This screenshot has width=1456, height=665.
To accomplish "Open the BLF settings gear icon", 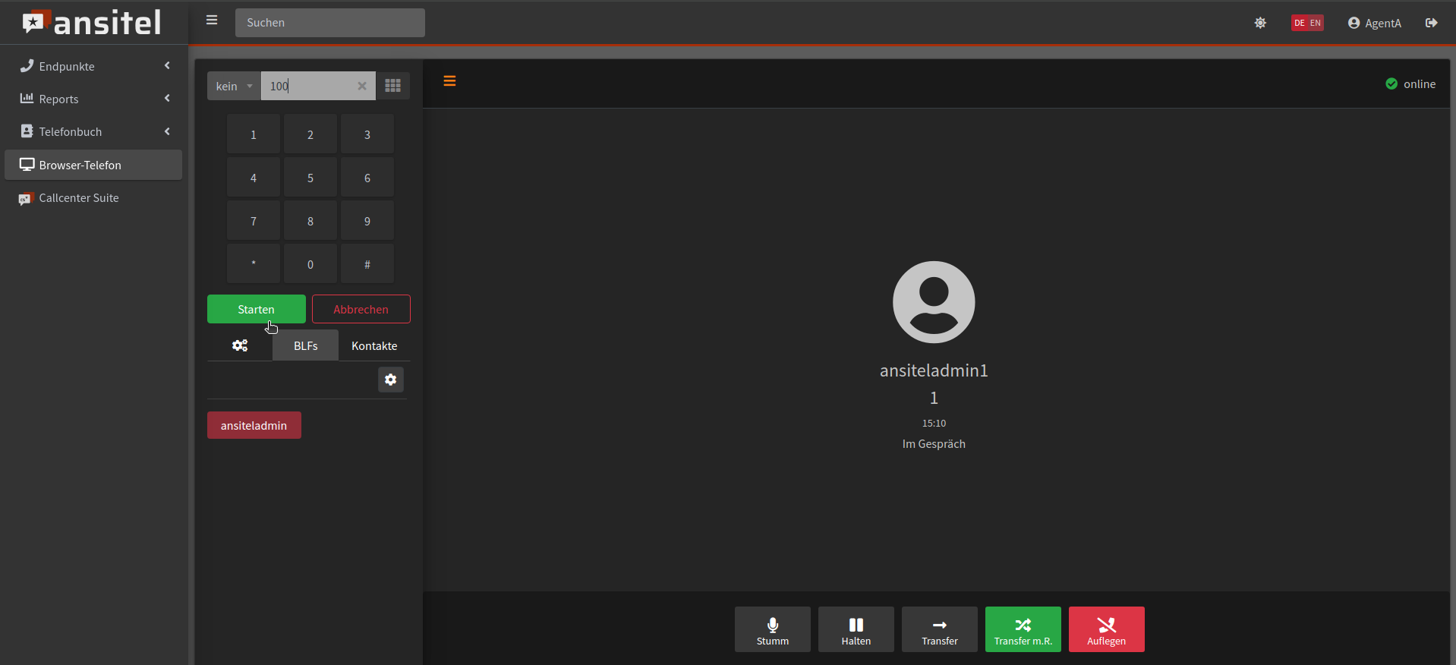I will tap(390, 380).
